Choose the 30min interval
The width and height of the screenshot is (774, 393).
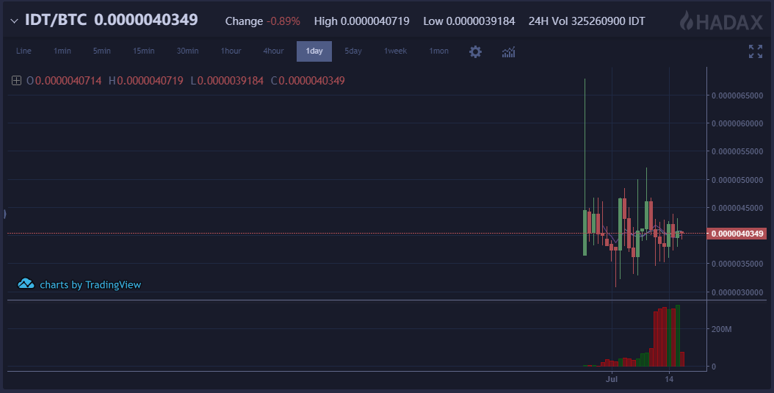pos(187,51)
